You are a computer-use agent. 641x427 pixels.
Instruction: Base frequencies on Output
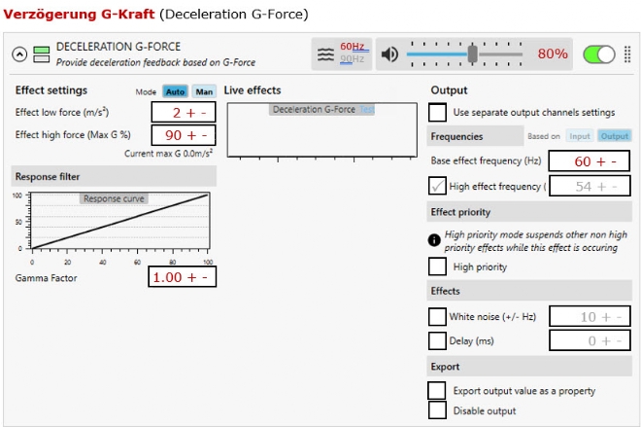[x=613, y=136]
